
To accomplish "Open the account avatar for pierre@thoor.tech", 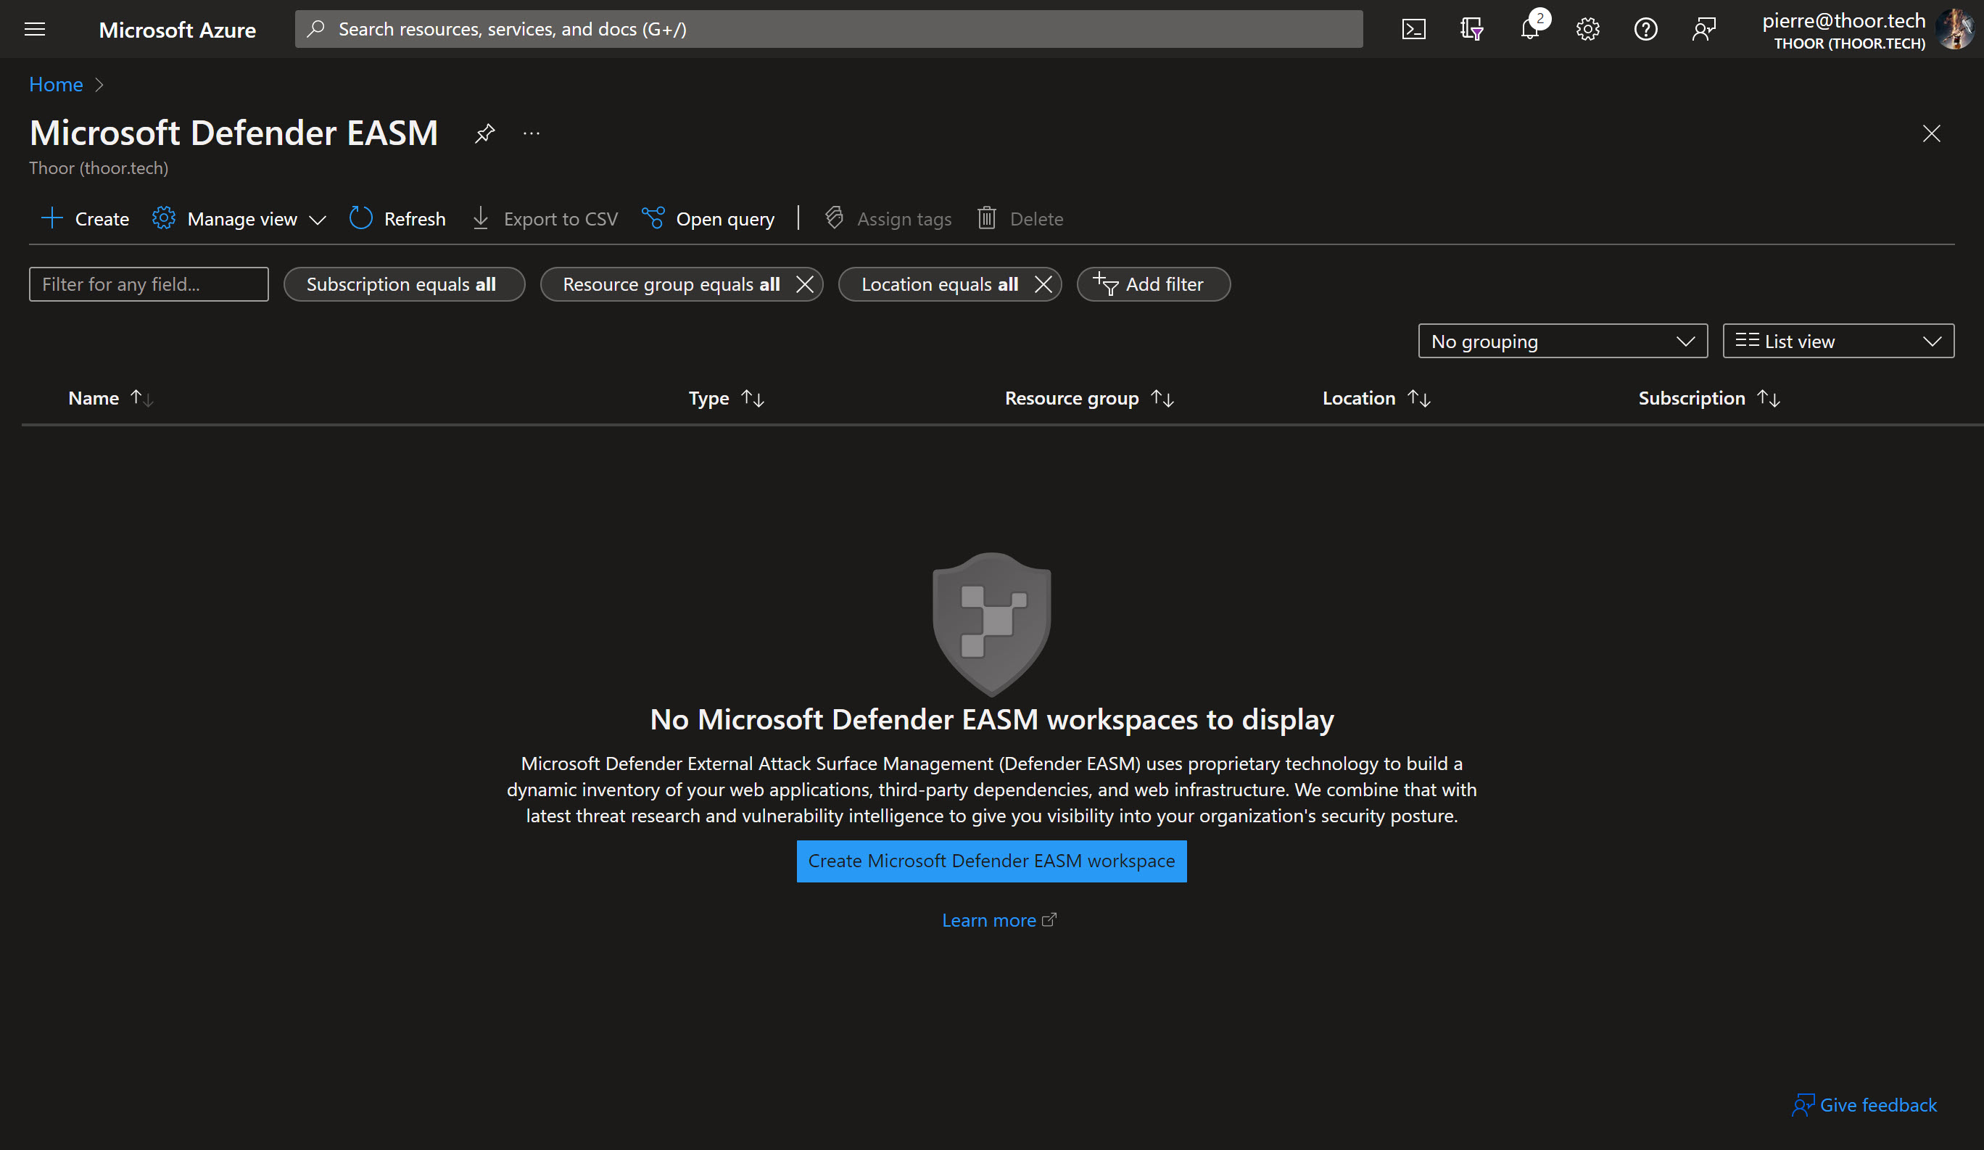I will (1954, 29).
